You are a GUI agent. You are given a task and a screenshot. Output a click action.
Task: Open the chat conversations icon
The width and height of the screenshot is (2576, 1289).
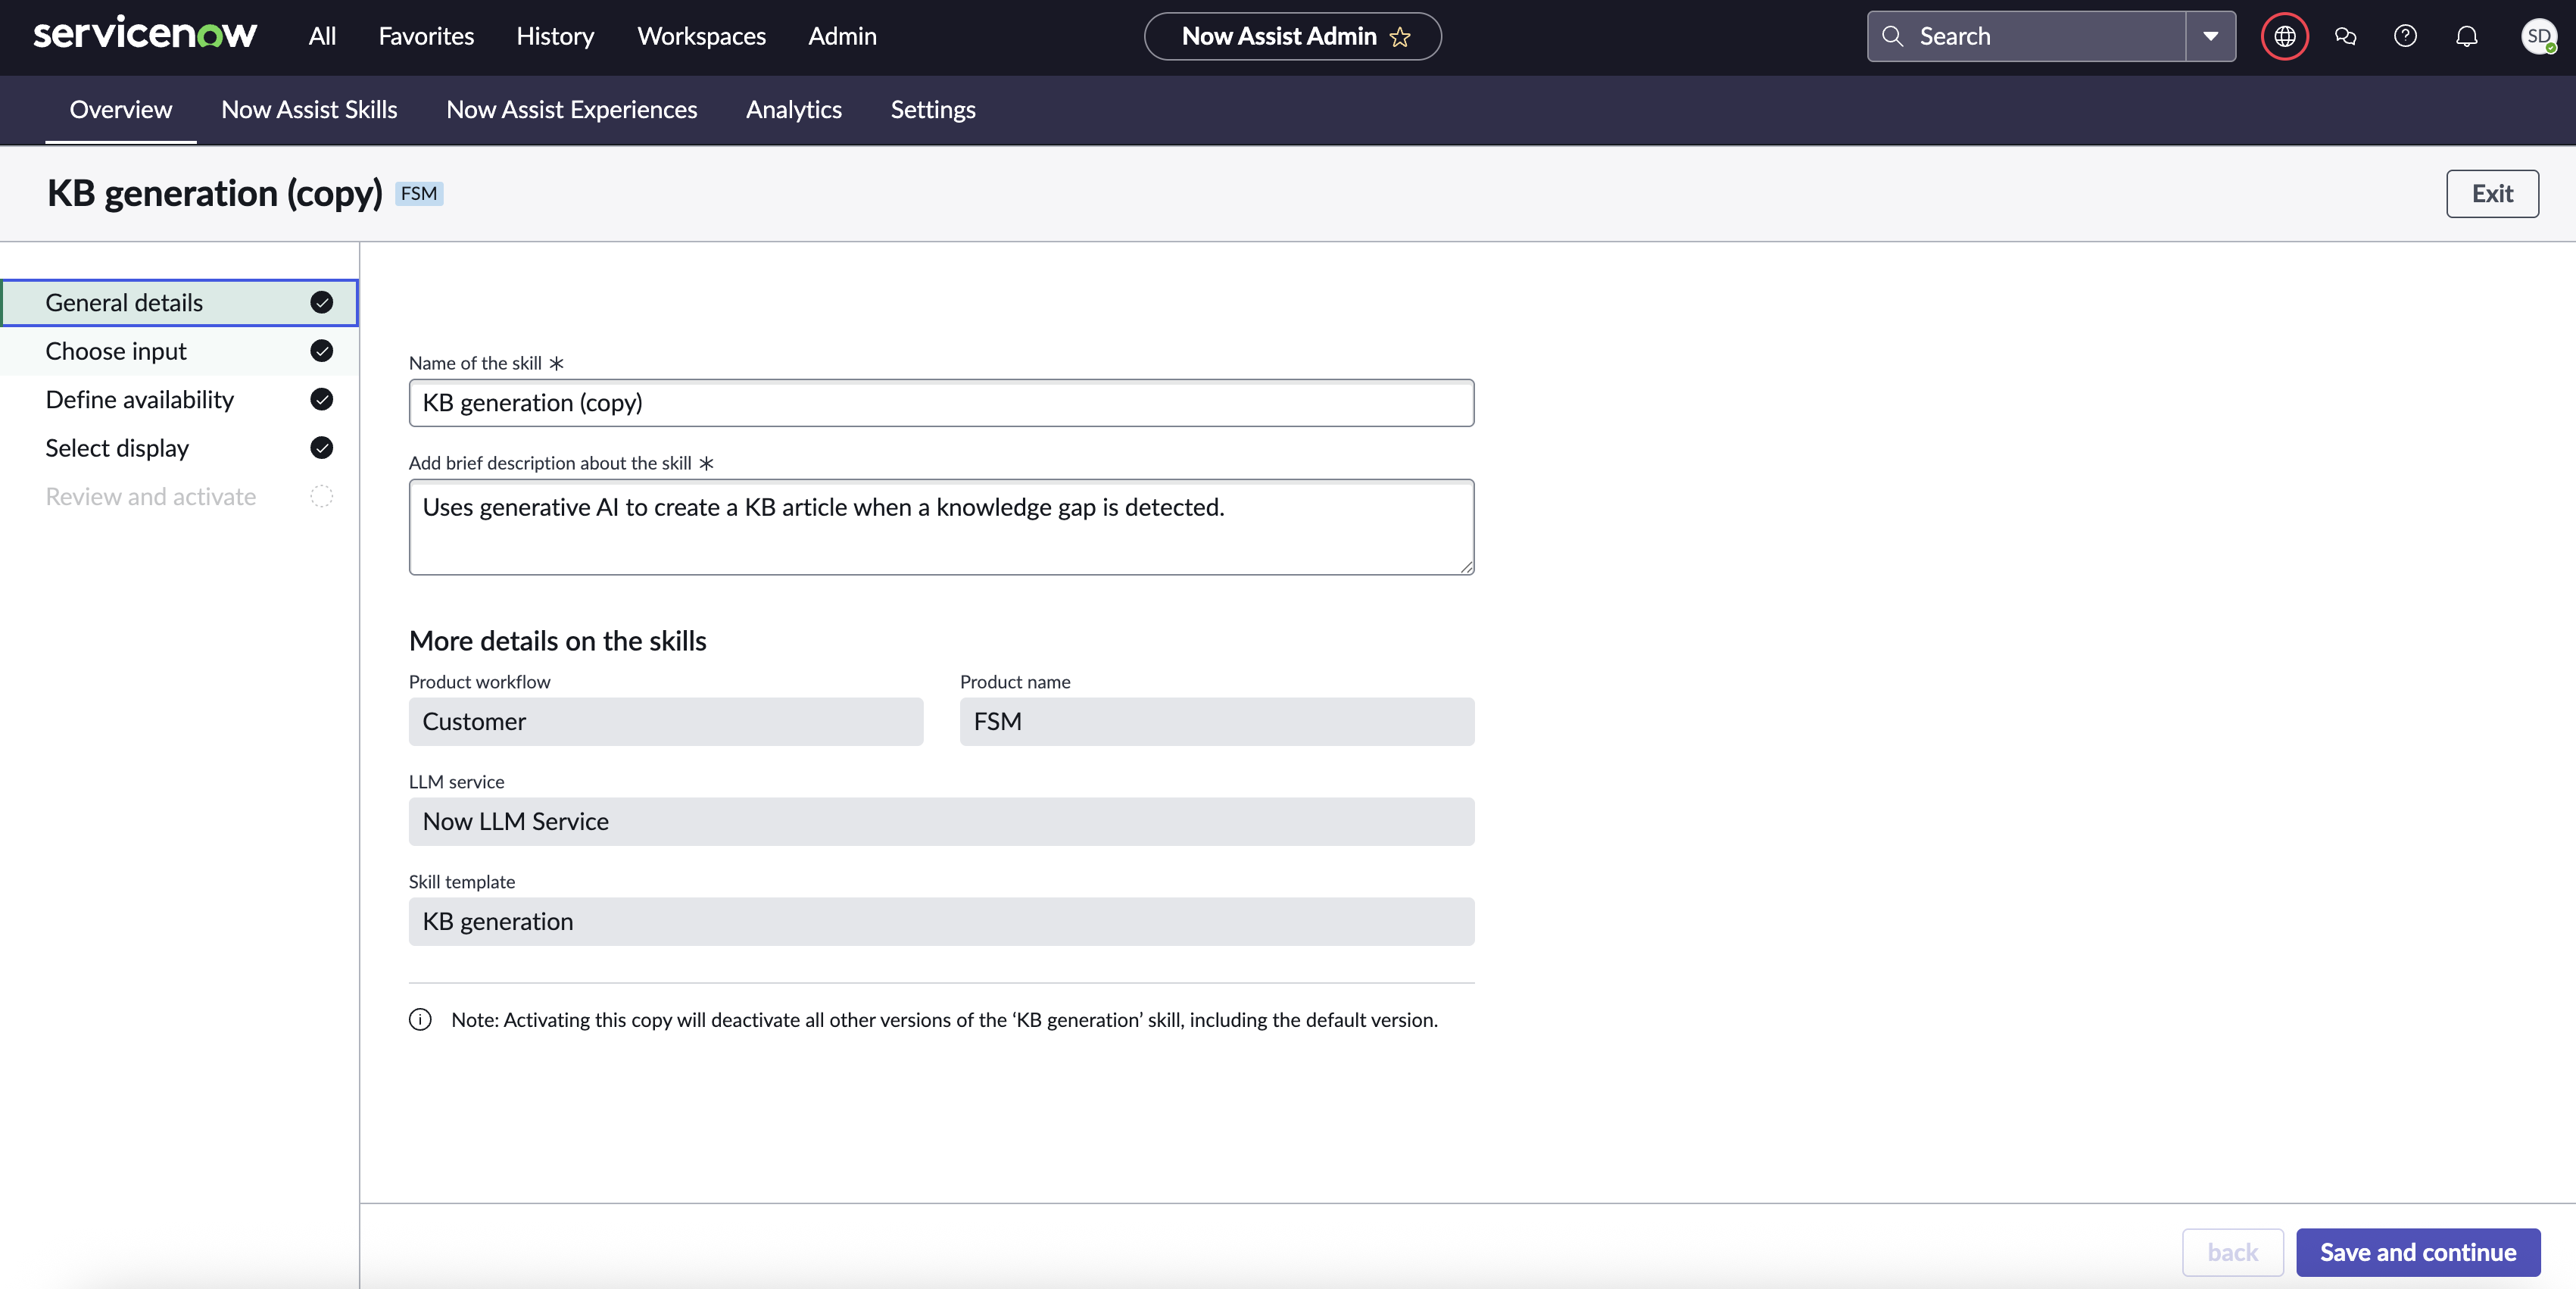tap(2345, 36)
